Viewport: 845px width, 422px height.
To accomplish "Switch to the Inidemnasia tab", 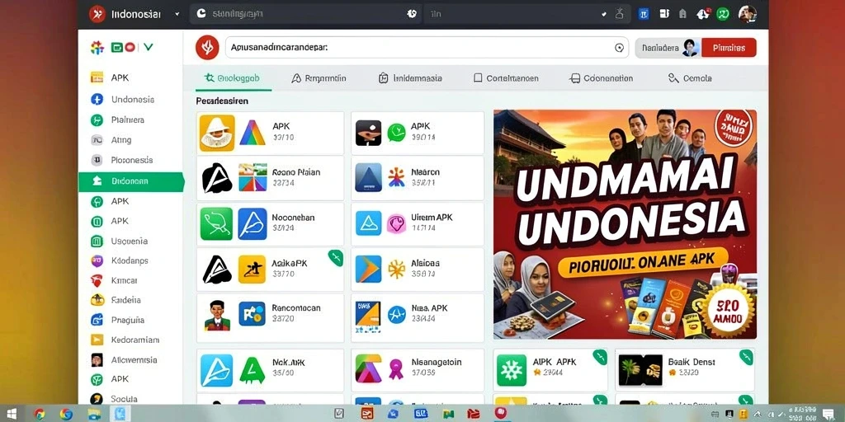I will [410, 78].
